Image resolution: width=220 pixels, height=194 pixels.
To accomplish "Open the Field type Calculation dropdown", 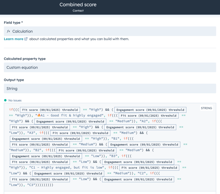I will pos(110,31).
